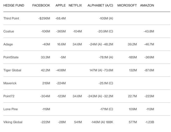Click the Third Point row label
171x132 pixels.
11,18
